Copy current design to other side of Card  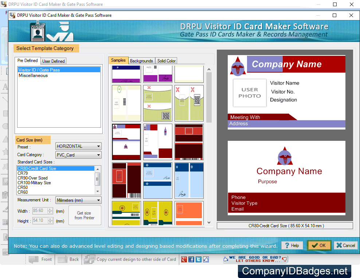130,259
